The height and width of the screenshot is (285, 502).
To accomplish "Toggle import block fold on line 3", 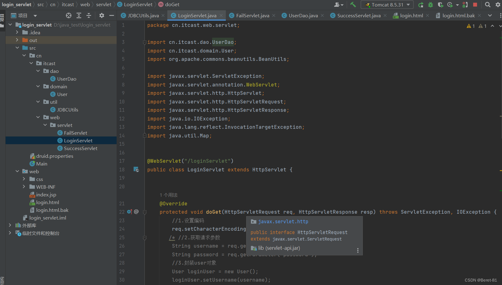I will [x=144, y=42].
